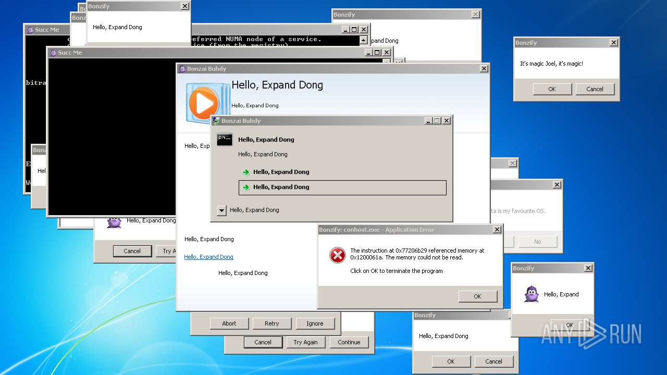Image resolution: width=667 pixels, height=375 pixels.
Task: Click the Try Again button beside Continue
Action: point(305,342)
